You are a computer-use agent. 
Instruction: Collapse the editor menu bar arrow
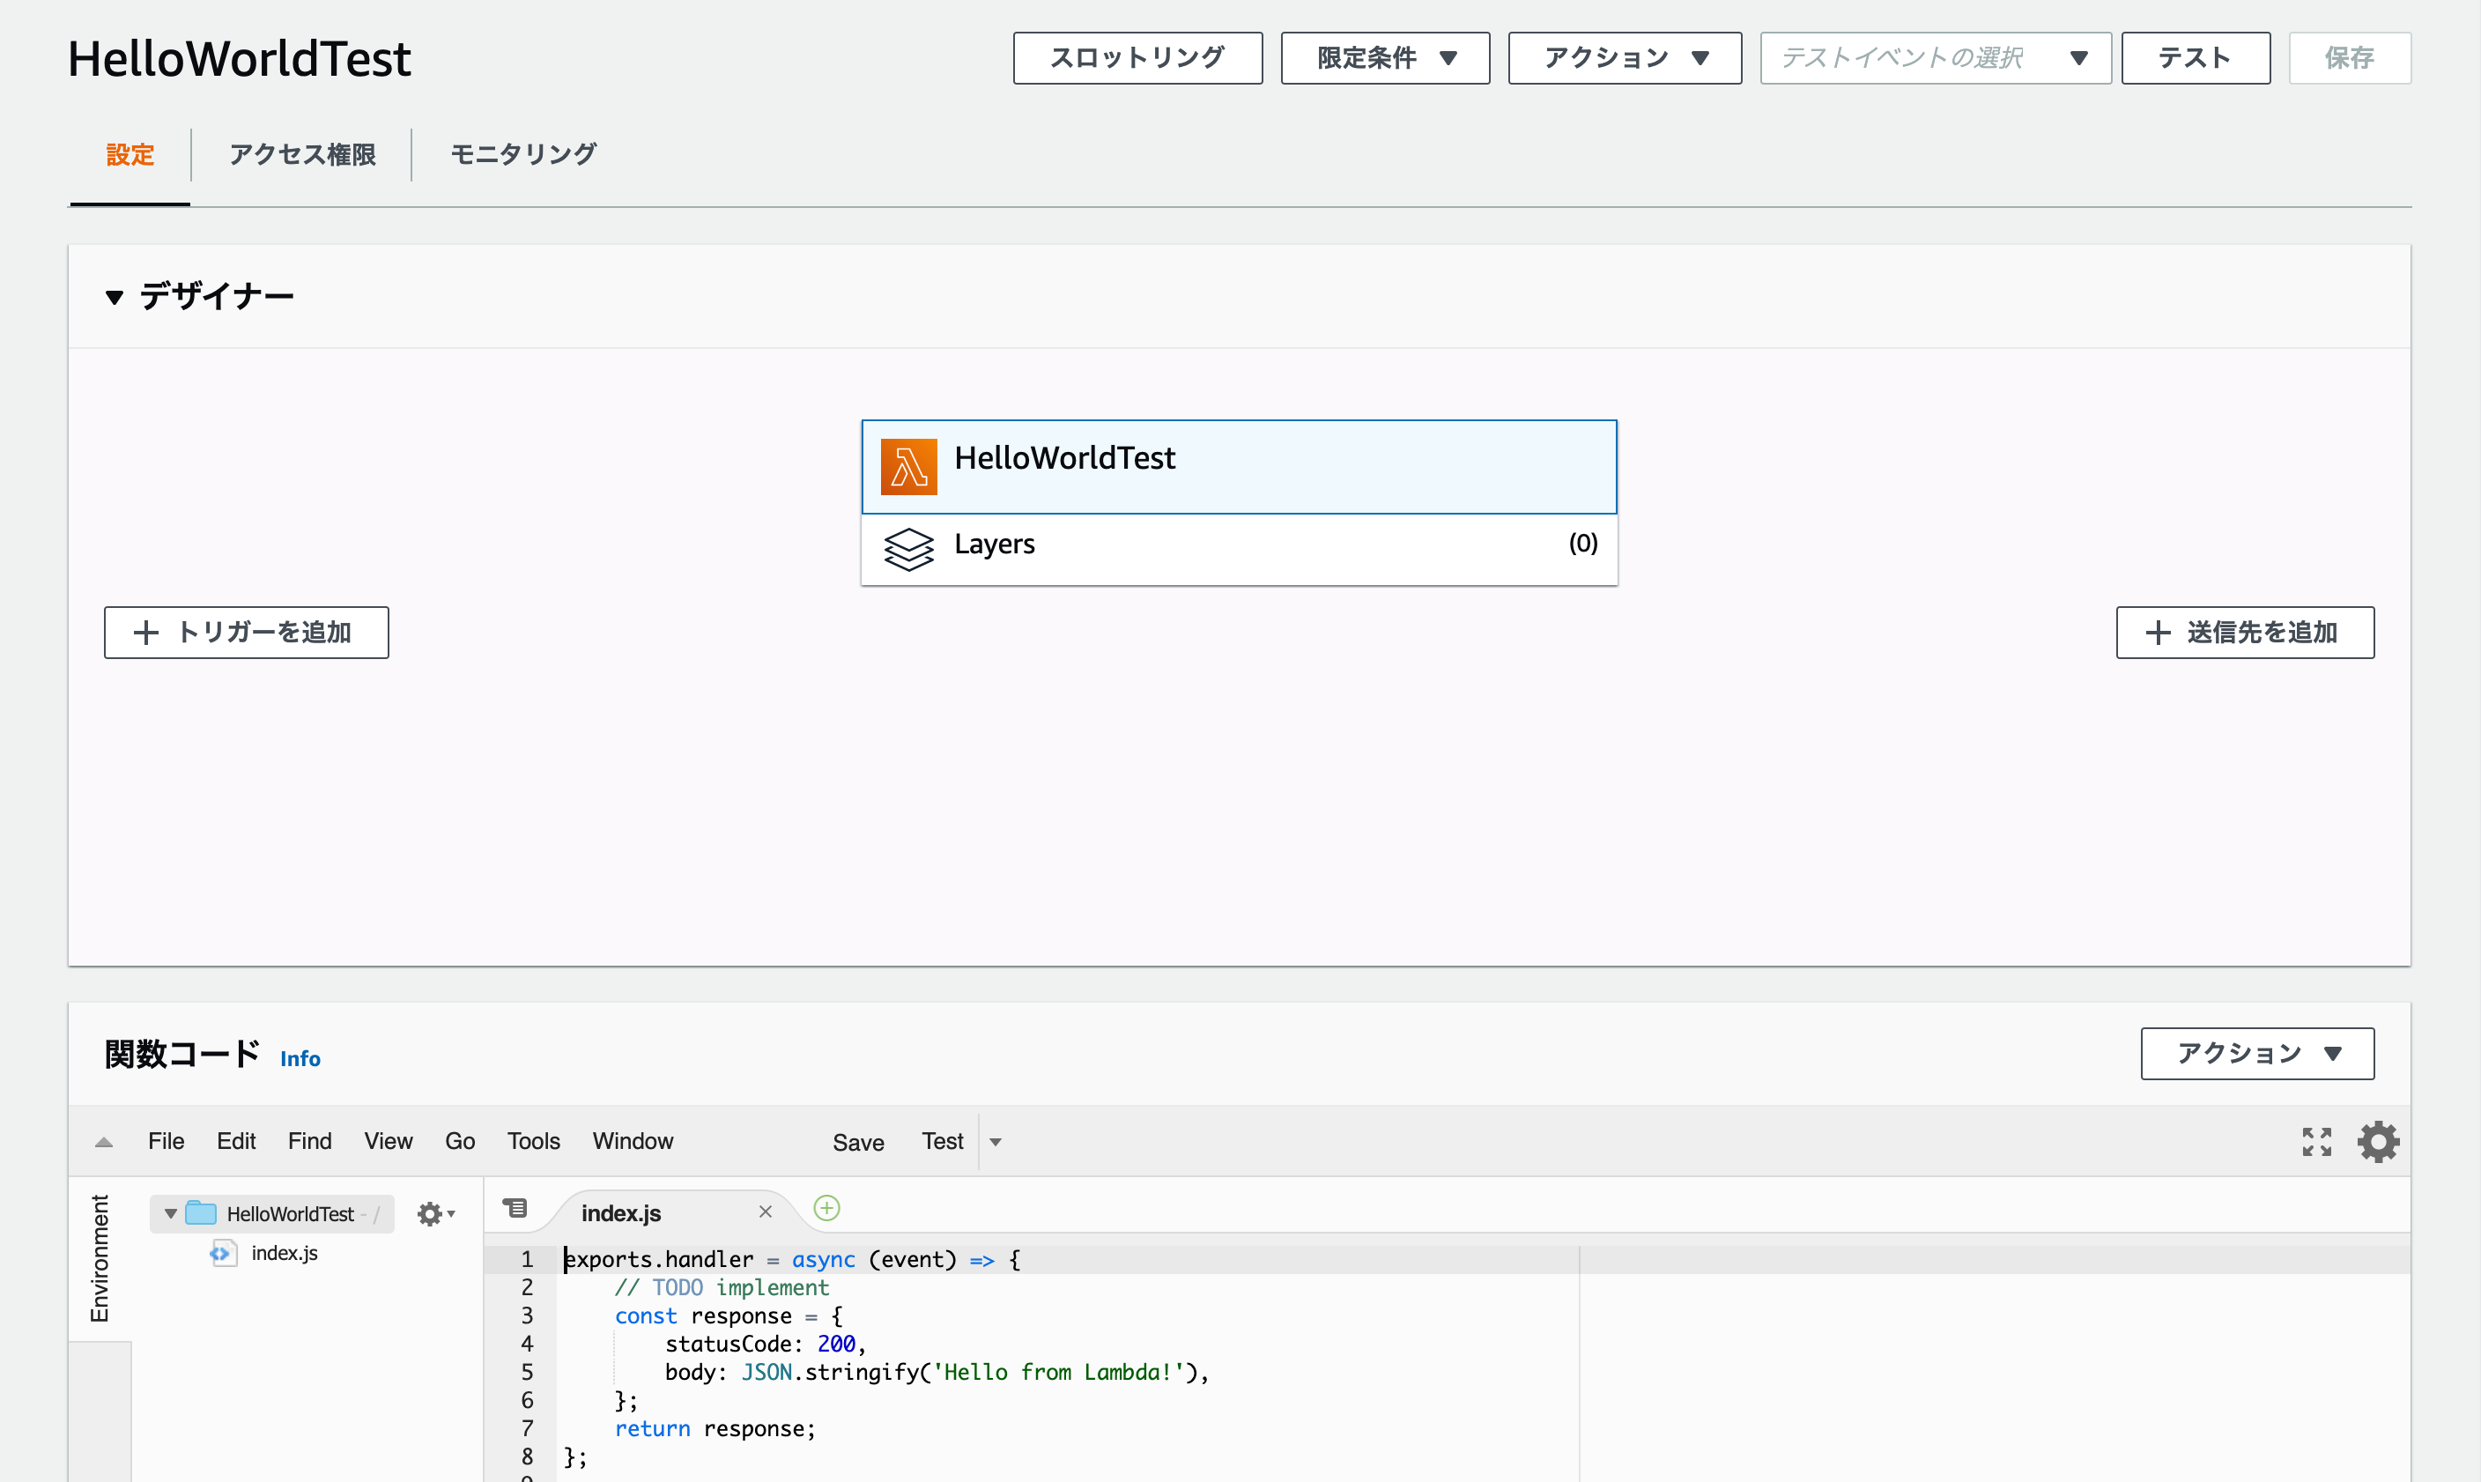click(104, 1143)
